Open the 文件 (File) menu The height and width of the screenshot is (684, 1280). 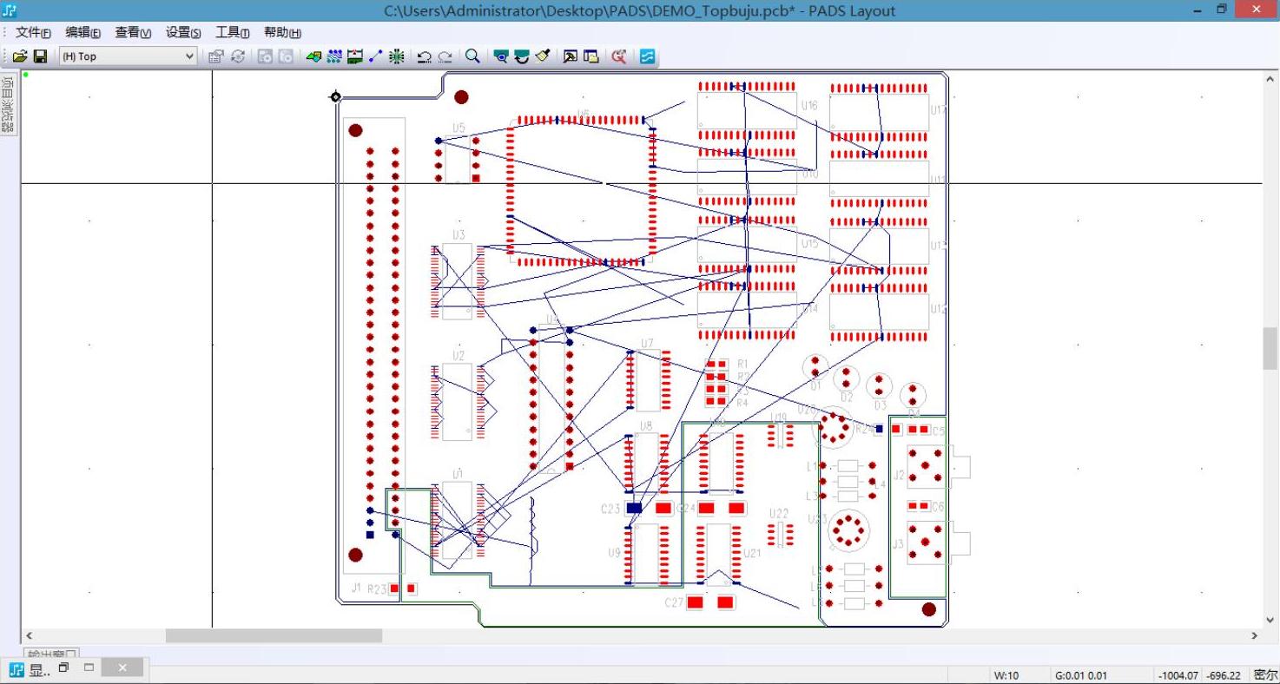[x=33, y=32]
